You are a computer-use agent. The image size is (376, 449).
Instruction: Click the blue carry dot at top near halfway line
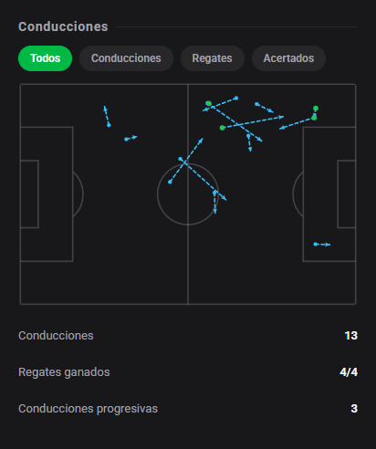[236, 98]
